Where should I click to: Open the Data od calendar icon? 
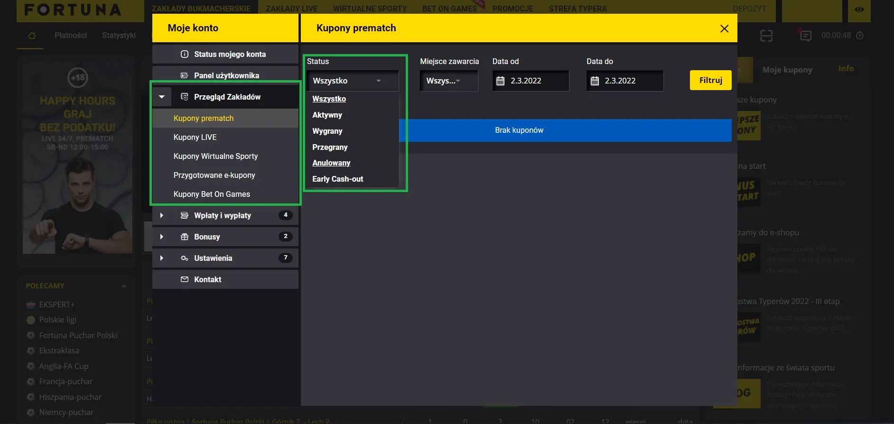(500, 81)
